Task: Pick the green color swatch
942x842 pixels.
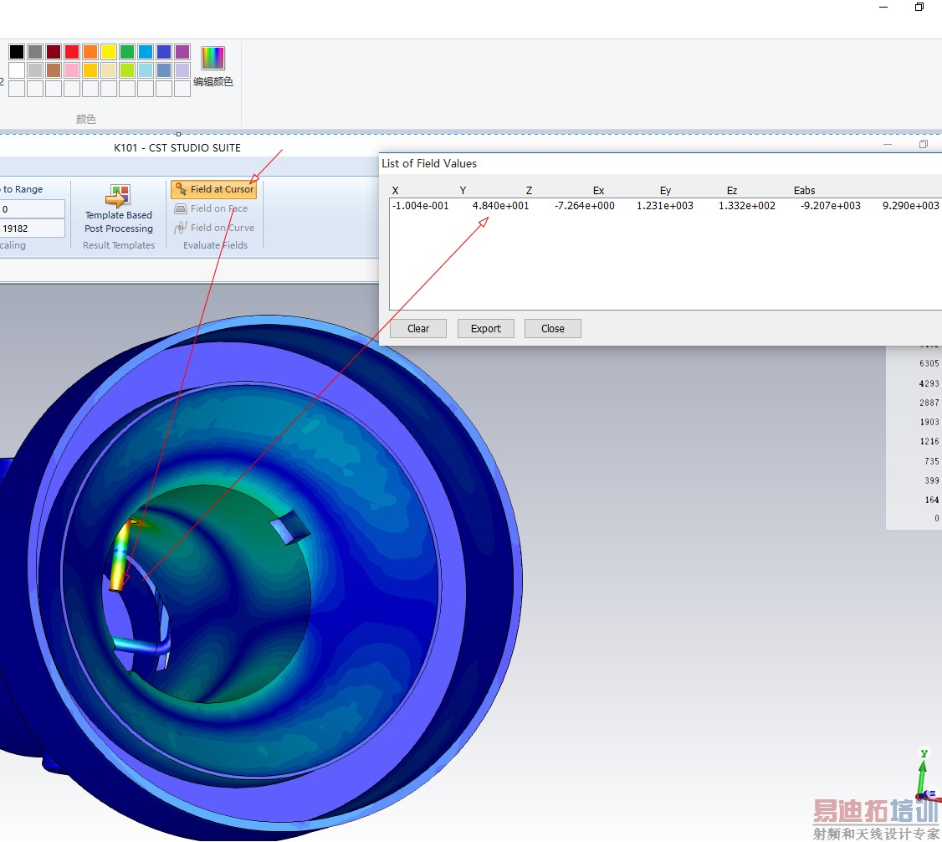Action: [x=127, y=52]
